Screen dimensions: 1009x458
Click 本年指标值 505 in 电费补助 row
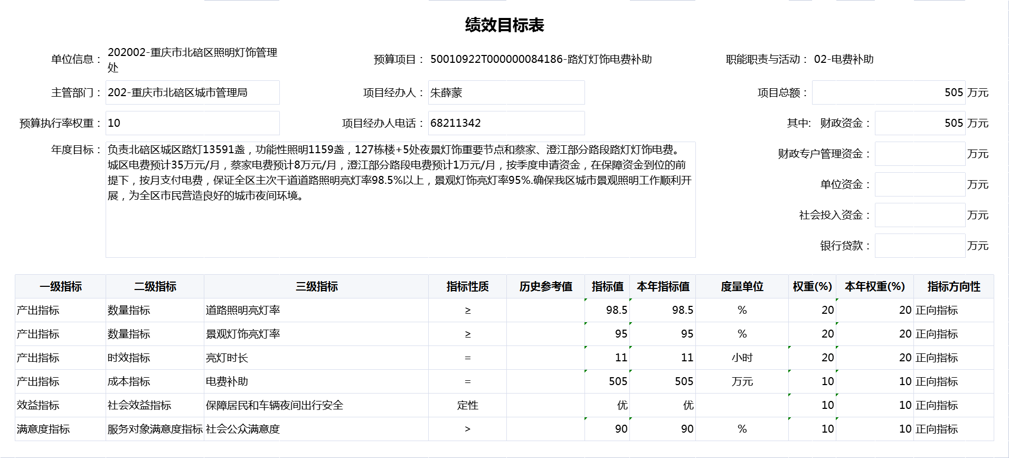[663, 381]
